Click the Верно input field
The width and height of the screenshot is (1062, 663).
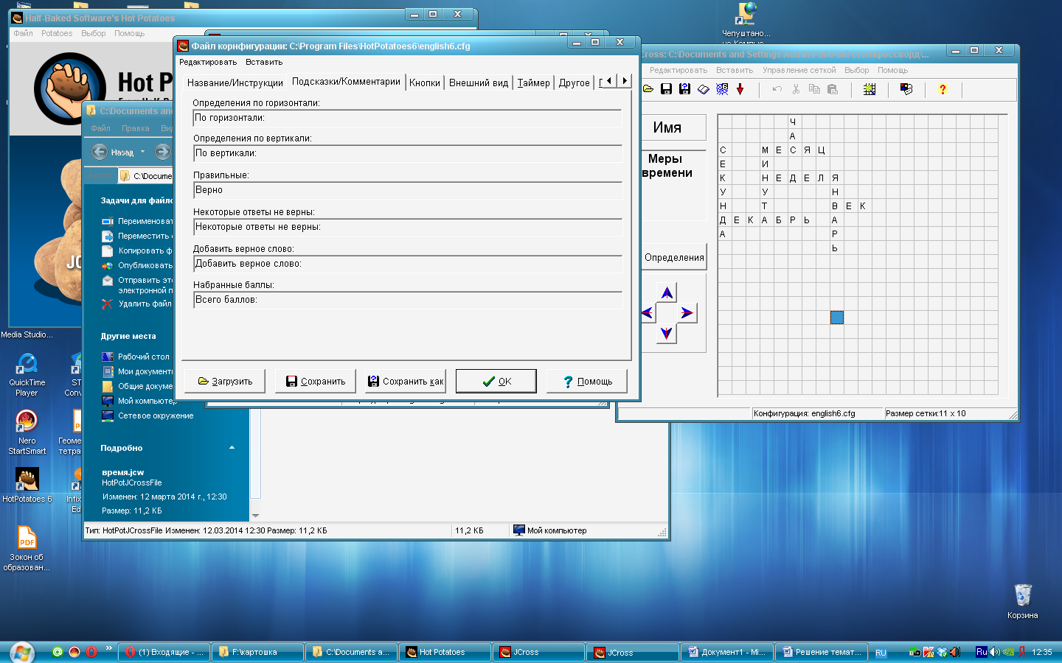click(408, 190)
